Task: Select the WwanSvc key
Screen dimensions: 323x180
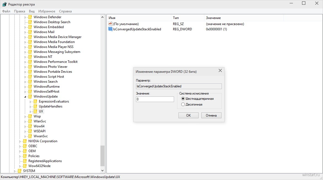Action: coord(41,136)
